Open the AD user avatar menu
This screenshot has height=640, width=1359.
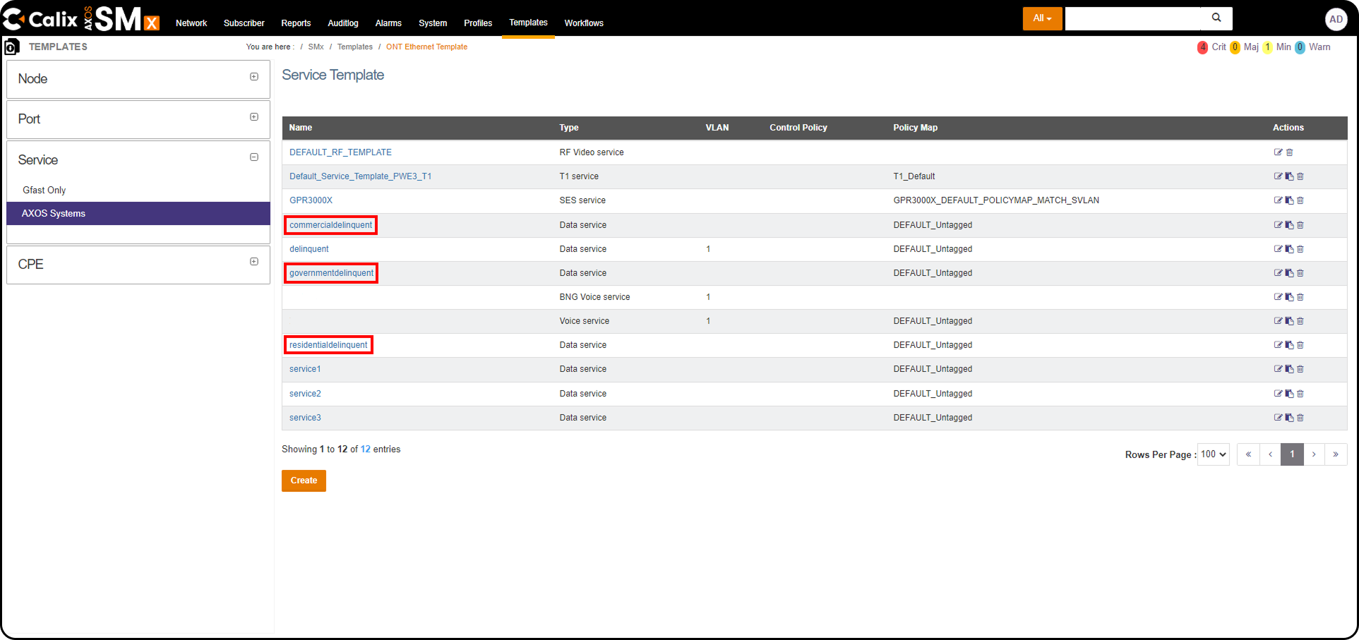[x=1336, y=19]
